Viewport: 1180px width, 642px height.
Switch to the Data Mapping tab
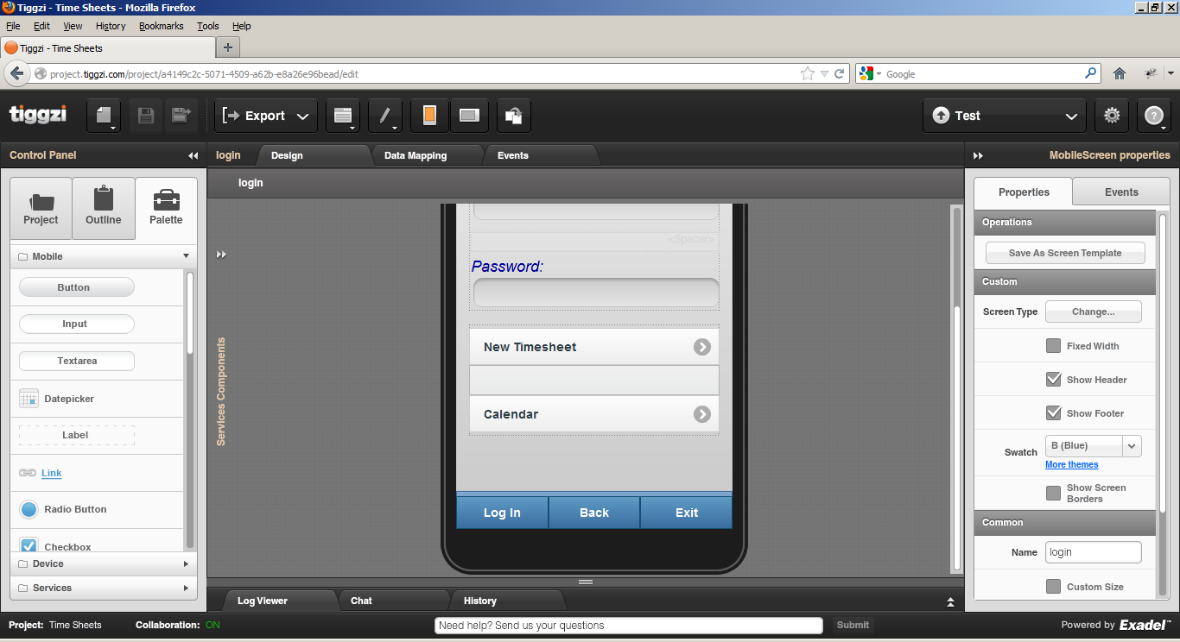[416, 155]
